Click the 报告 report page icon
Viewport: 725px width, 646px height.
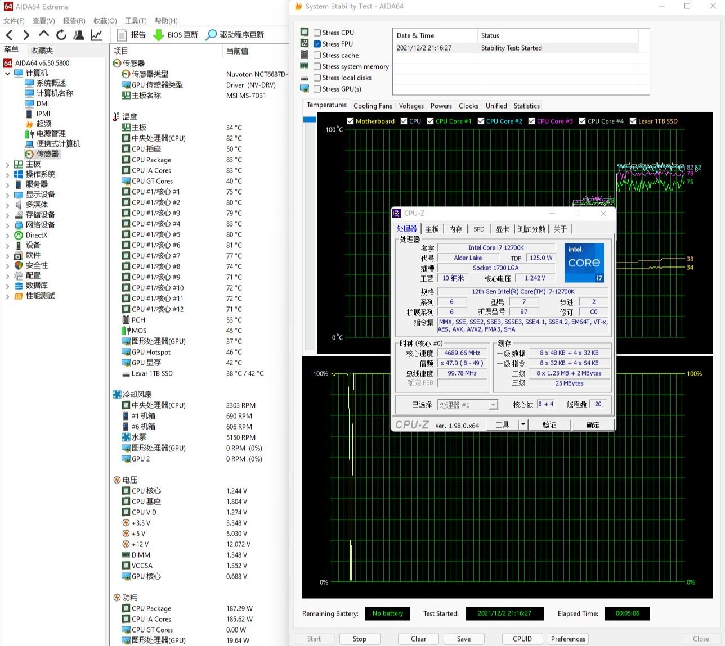122,35
